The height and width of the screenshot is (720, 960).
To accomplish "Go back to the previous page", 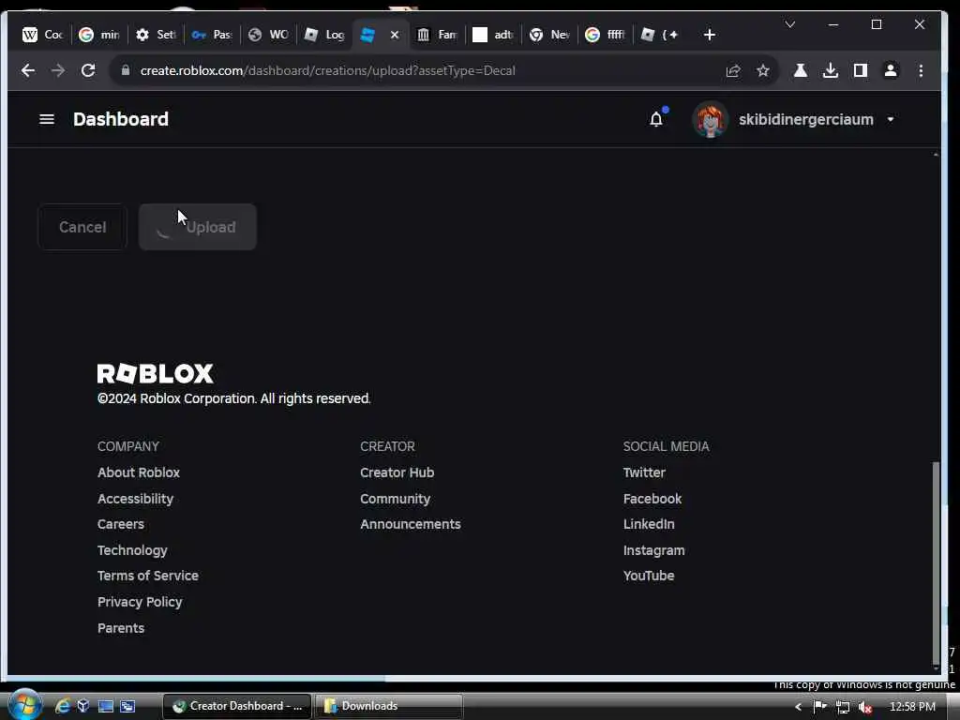I will point(28,70).
